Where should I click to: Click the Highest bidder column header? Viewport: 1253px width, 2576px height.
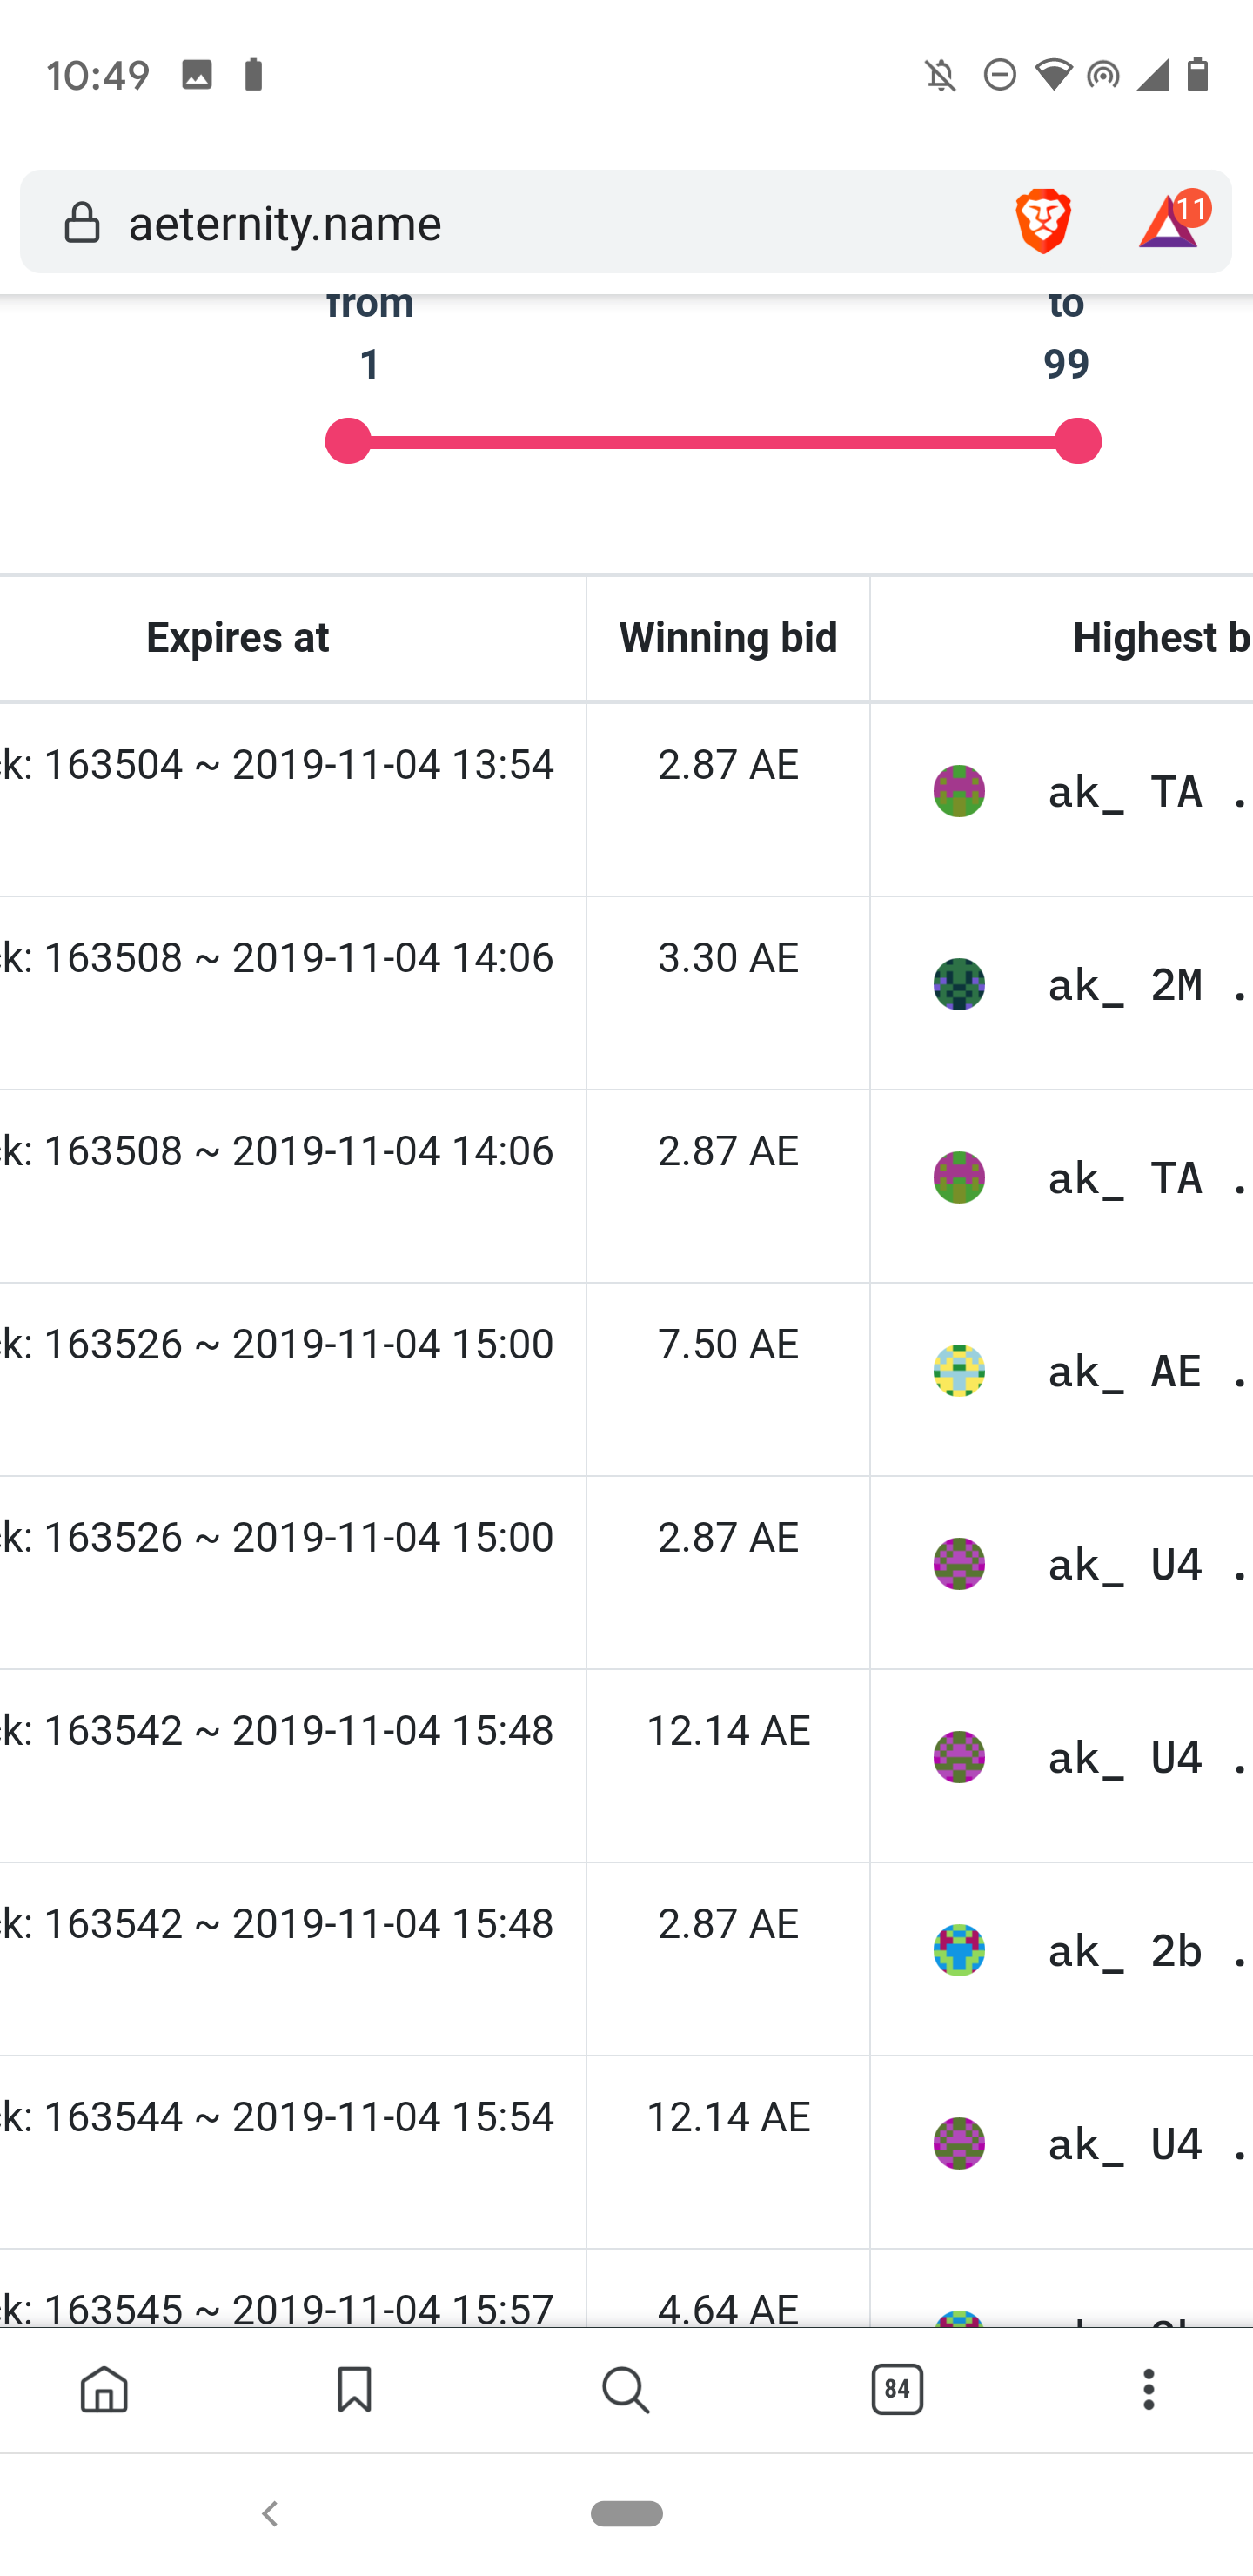click(x=1162, y=637)
